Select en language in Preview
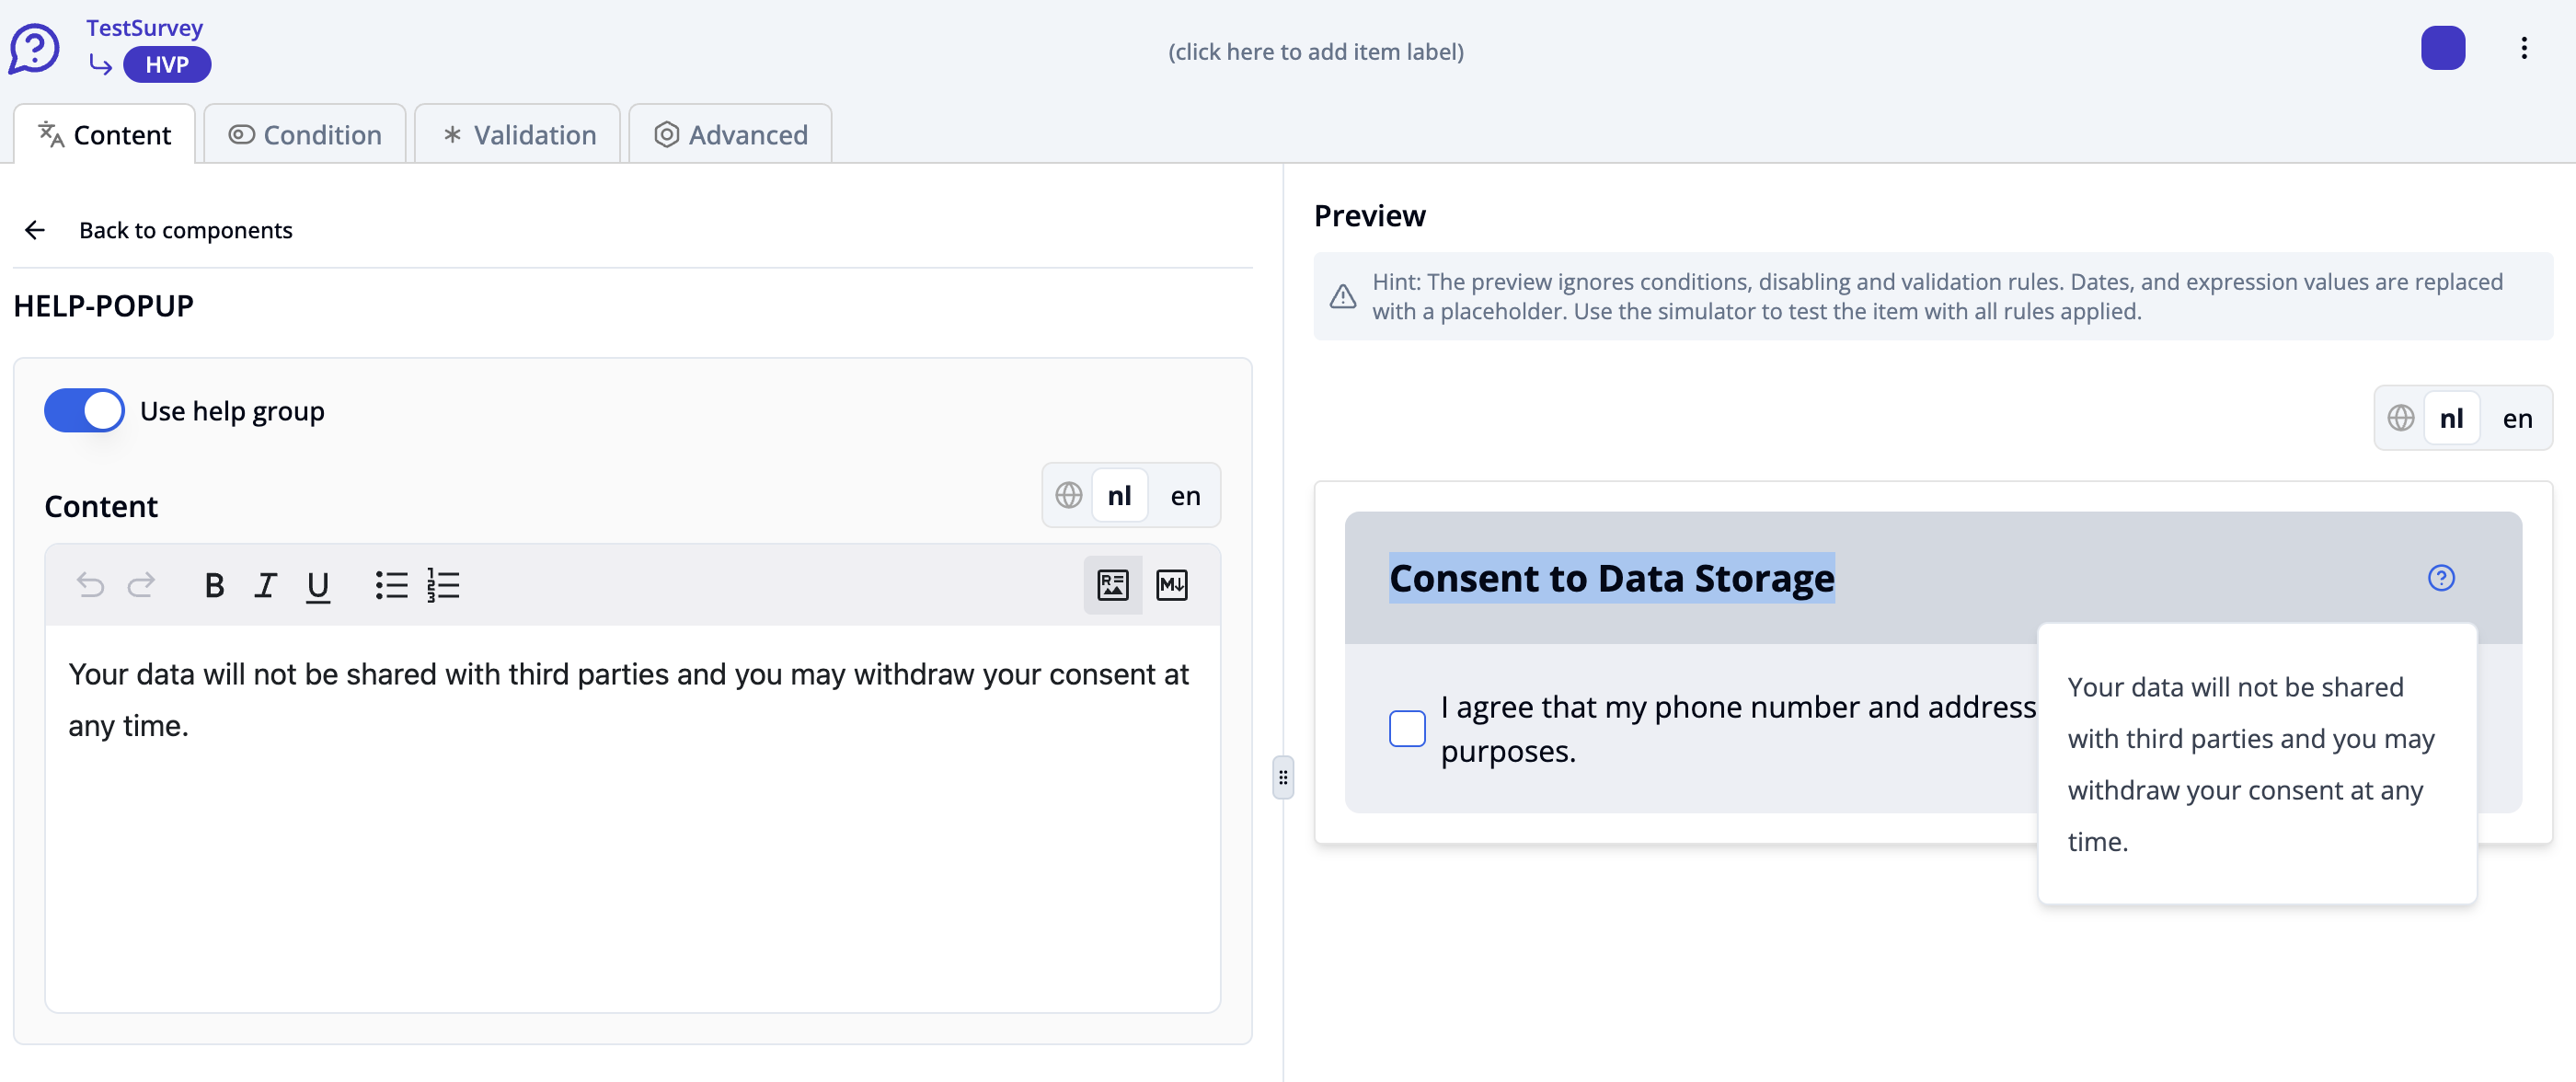 [x=2517, y=418]
